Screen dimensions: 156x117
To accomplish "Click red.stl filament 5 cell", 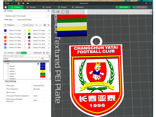I will (43, 76).
